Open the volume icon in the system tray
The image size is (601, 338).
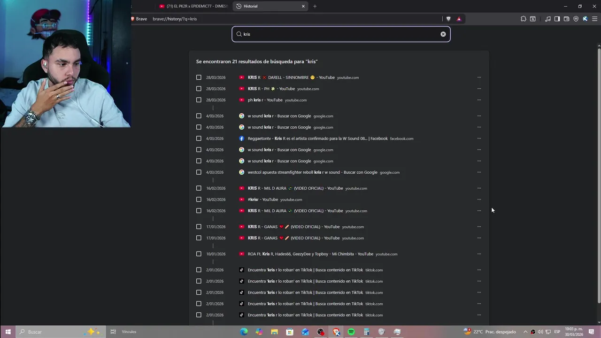[x=540, y=332]
